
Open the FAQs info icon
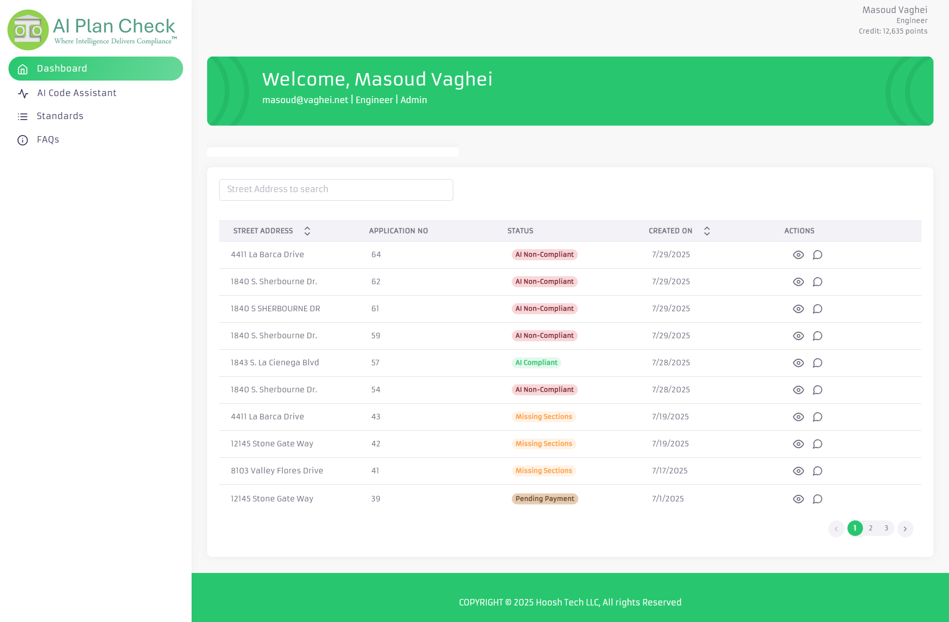(x=23, y=140)
